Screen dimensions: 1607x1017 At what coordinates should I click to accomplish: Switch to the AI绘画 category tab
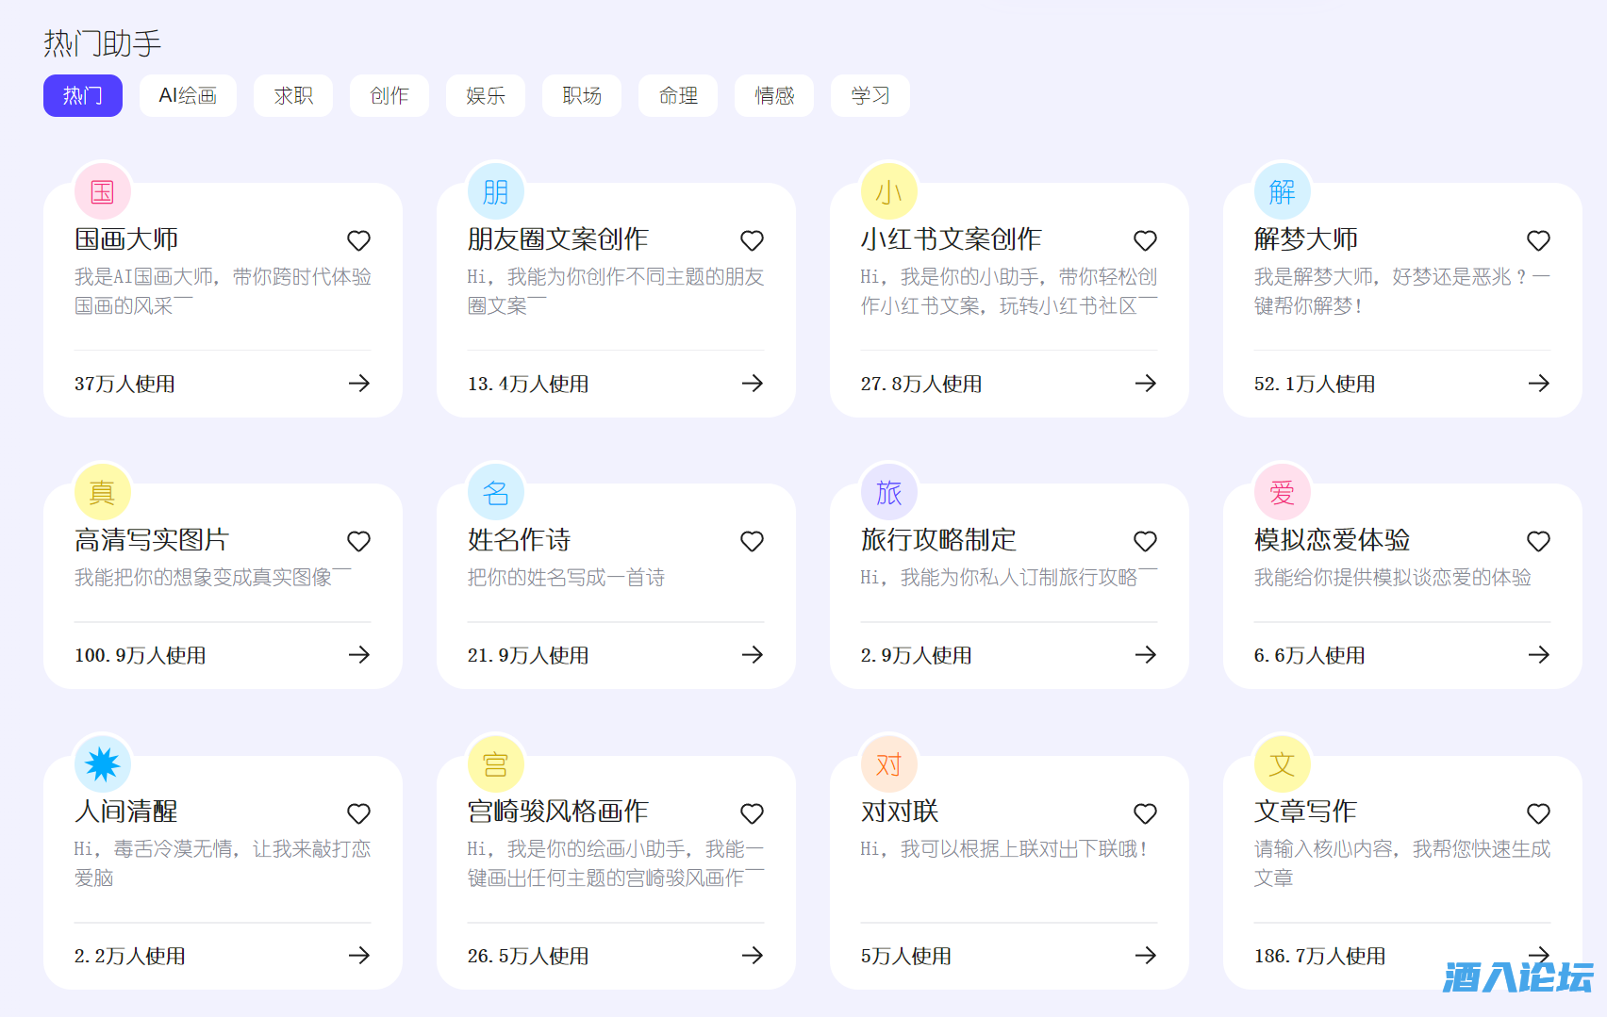click(x=188, y=95)
